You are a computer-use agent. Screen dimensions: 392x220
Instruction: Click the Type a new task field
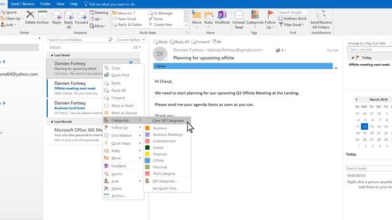[x=369, y=50]
